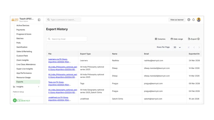Click the Teach UPSC logo
Image resolution: width=214 pixels, height=120 pixels.
coord(15,20)
